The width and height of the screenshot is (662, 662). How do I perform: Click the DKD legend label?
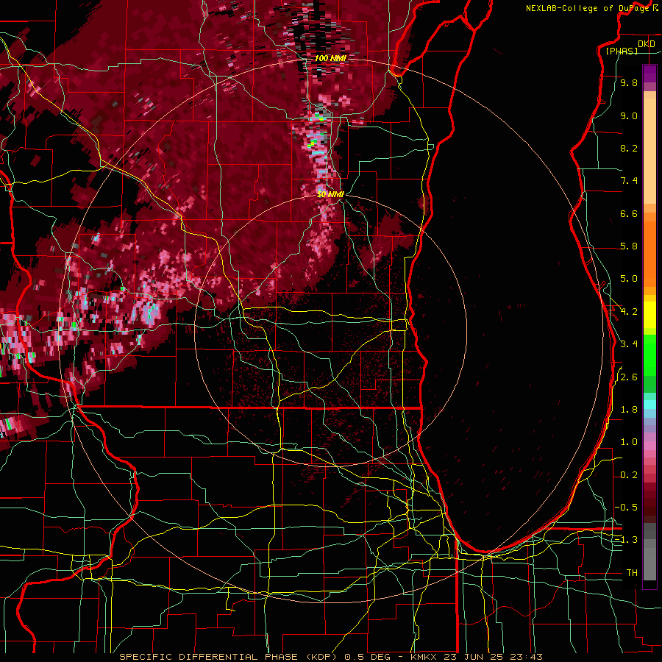click(646, 44)
